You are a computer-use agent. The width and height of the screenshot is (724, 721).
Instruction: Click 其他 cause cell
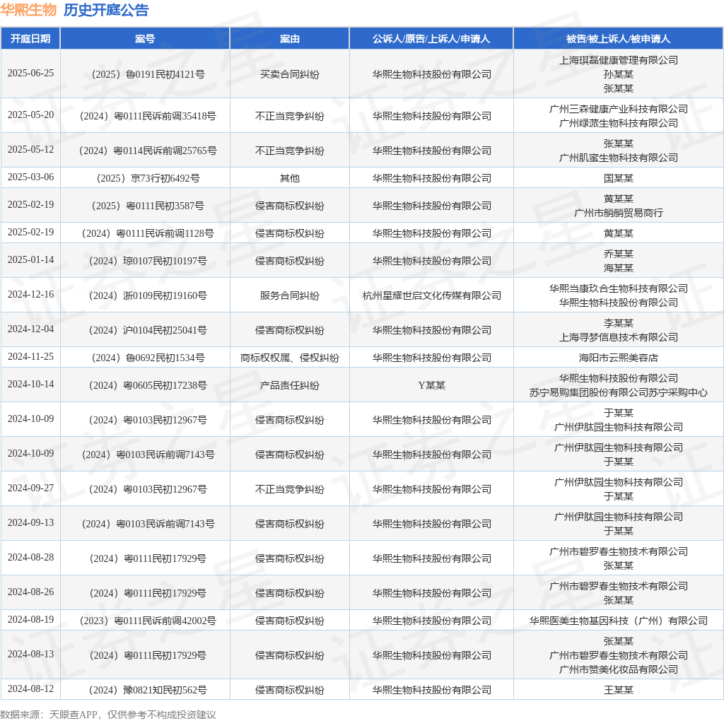pos(289,178)
